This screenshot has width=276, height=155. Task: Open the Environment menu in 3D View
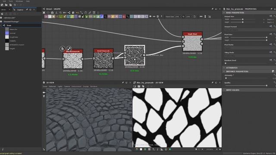coord(76,87)
